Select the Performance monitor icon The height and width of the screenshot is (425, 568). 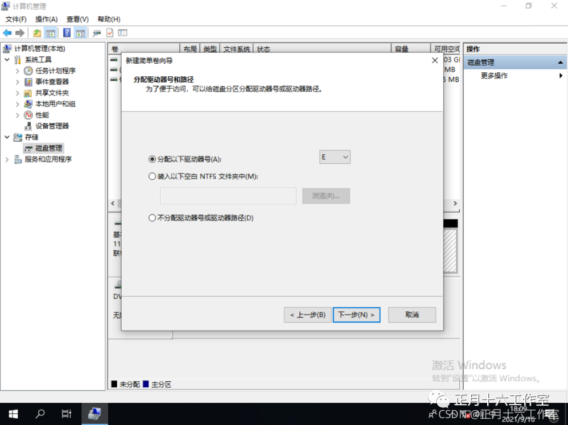27,114
